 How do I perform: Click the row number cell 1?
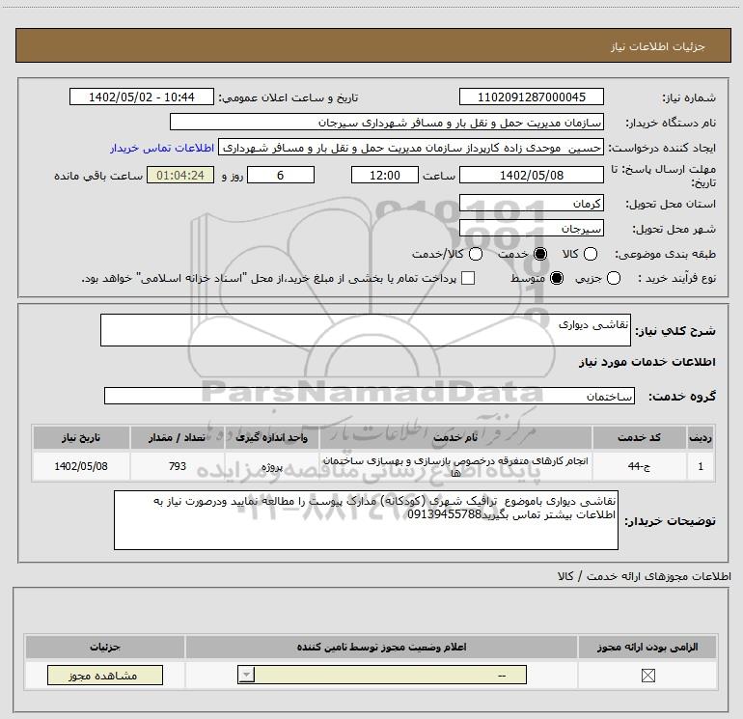pyautogui.click(x=701, y=466)
